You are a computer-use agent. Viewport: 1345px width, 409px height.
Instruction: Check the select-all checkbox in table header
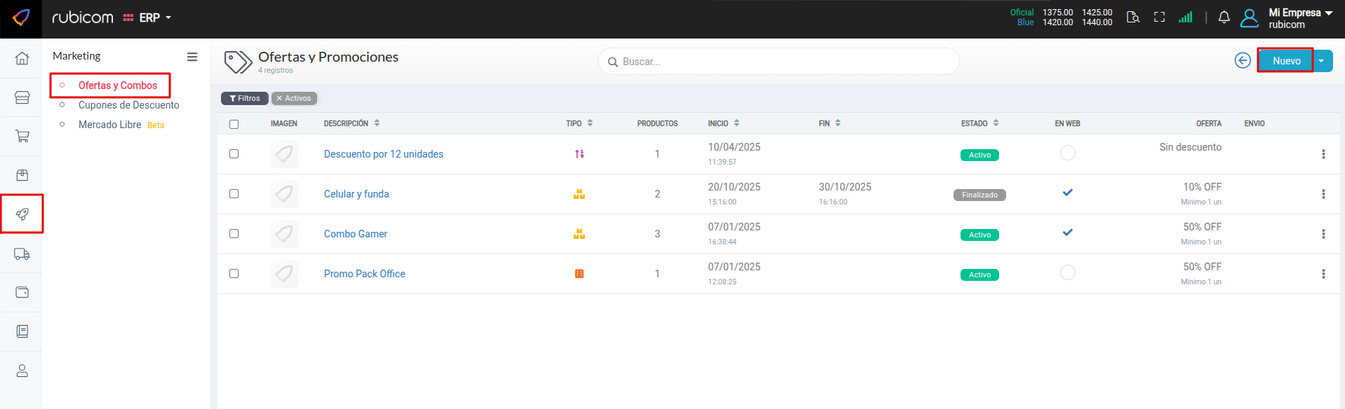(x=234, y=124)
